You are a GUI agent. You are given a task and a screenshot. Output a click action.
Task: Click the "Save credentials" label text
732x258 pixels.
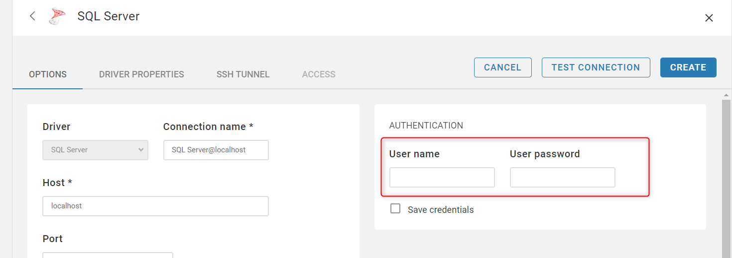[441, 210]
